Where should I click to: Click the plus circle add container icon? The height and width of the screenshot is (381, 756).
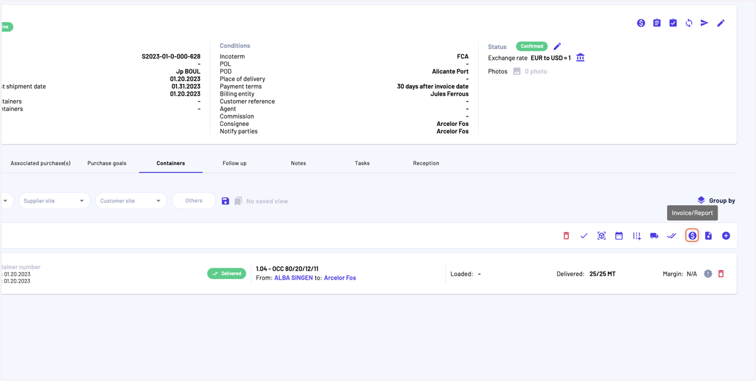click(726, 236)
